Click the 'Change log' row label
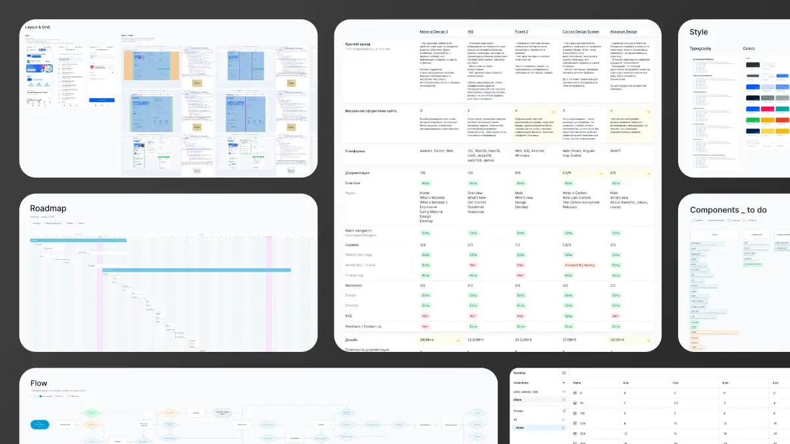Viewport: 790px width, 444px height. pyautogui.click(x=354, y=275)
